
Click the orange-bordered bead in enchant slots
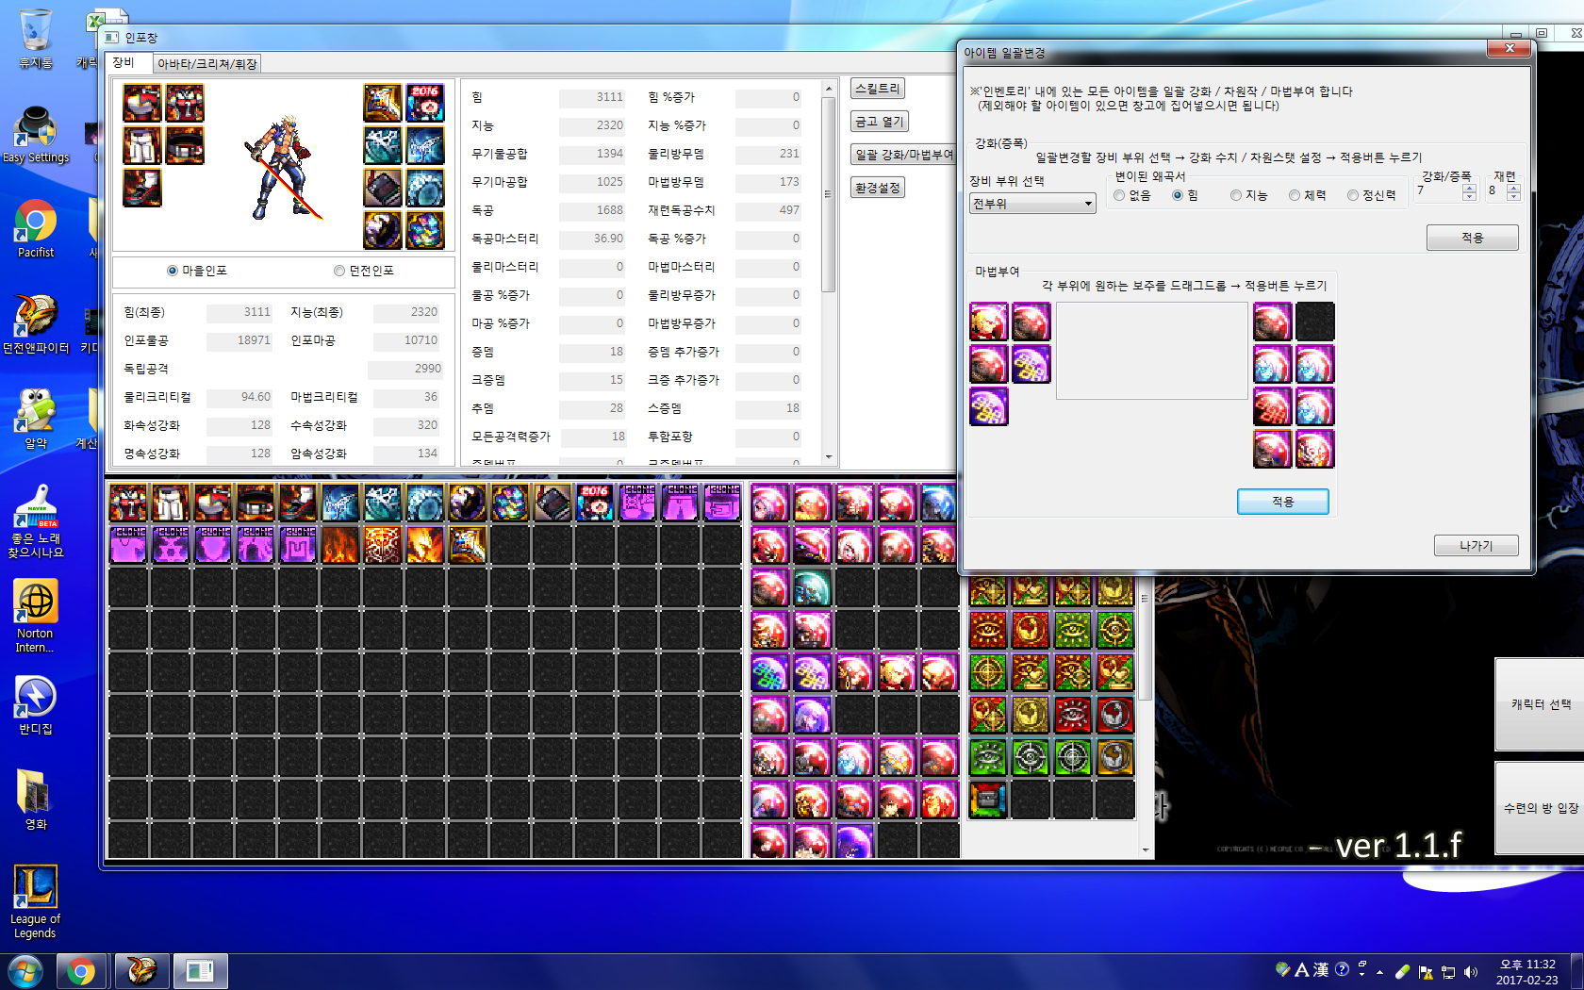point(1272,449)
